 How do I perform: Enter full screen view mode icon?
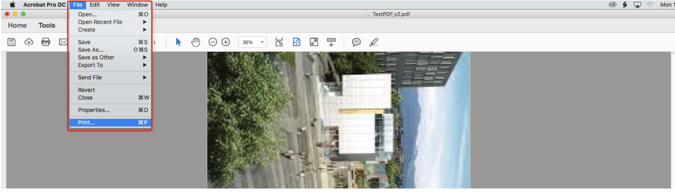coord(314,42)
